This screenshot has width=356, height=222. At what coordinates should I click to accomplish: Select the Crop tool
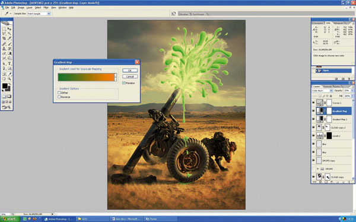tap(4, 38)
